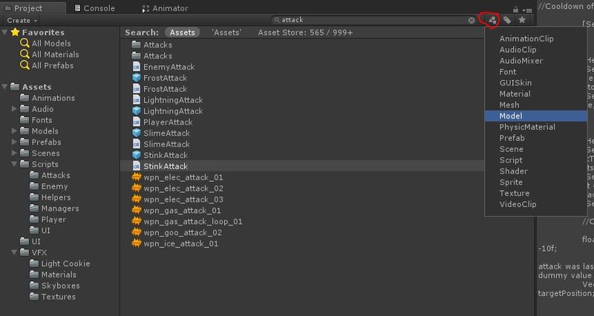
Task: Collapse the VFX folder
Action: click(x=14, y=252)
